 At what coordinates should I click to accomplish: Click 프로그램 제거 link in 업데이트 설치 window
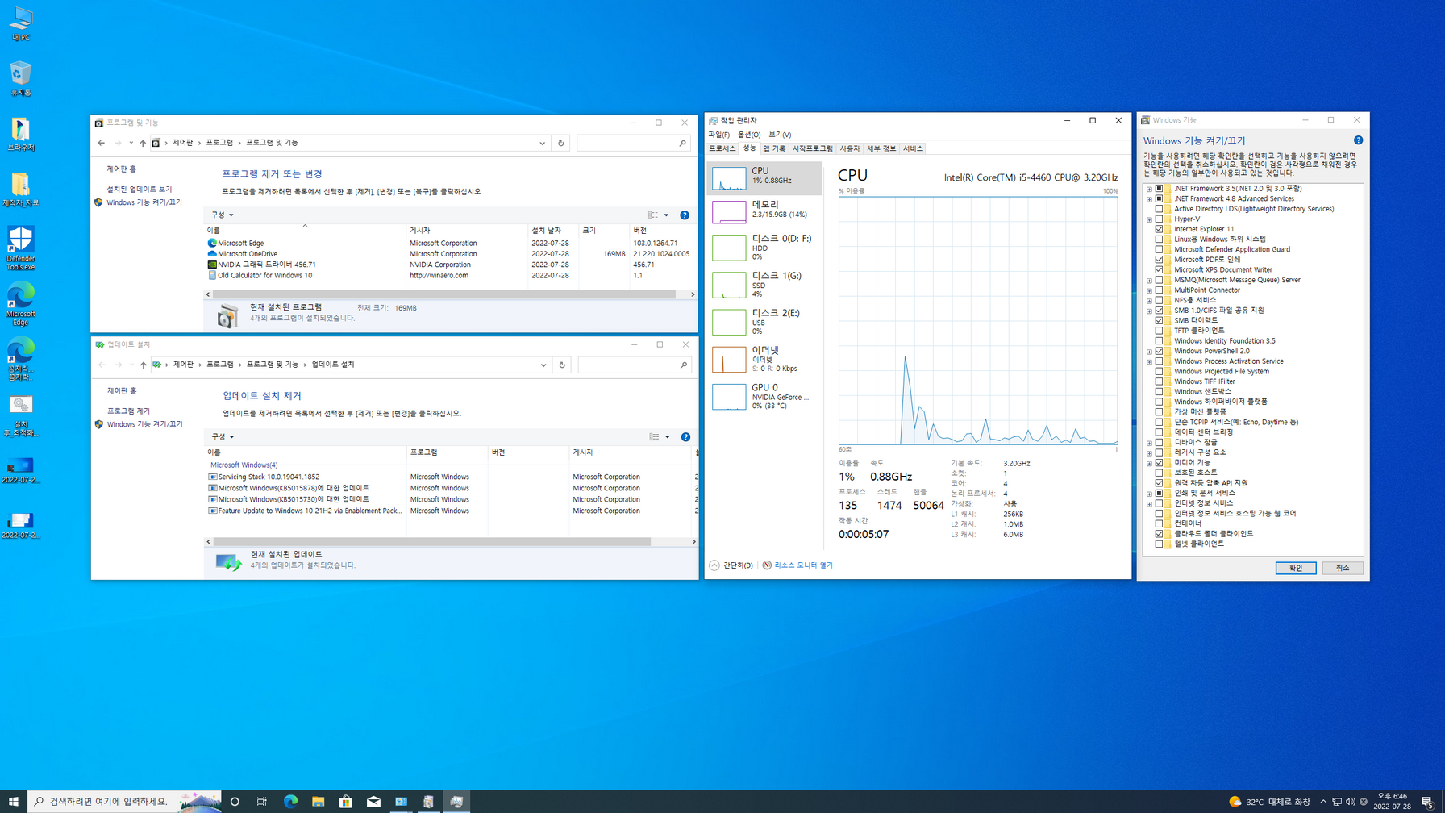128,411
